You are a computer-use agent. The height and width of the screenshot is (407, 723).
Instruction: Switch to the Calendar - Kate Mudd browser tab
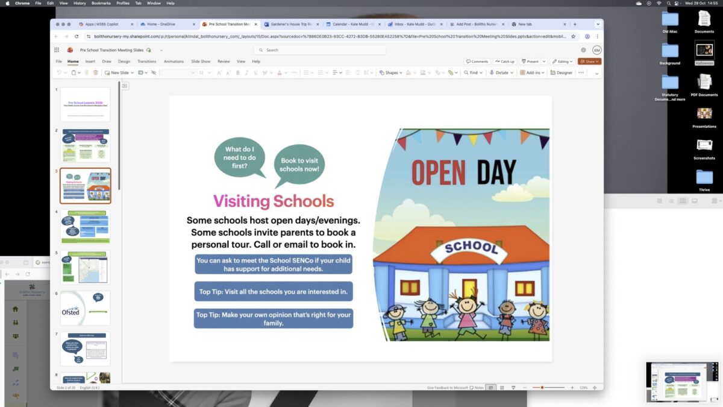(352, 24)
